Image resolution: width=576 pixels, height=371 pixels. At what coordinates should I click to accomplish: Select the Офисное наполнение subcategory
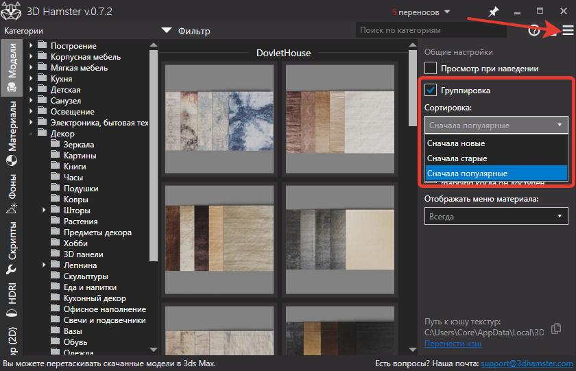(x=105, y=309)
